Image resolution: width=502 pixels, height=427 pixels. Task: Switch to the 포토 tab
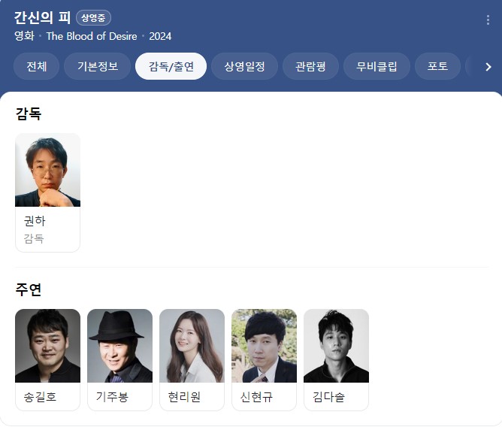point(437,66)
